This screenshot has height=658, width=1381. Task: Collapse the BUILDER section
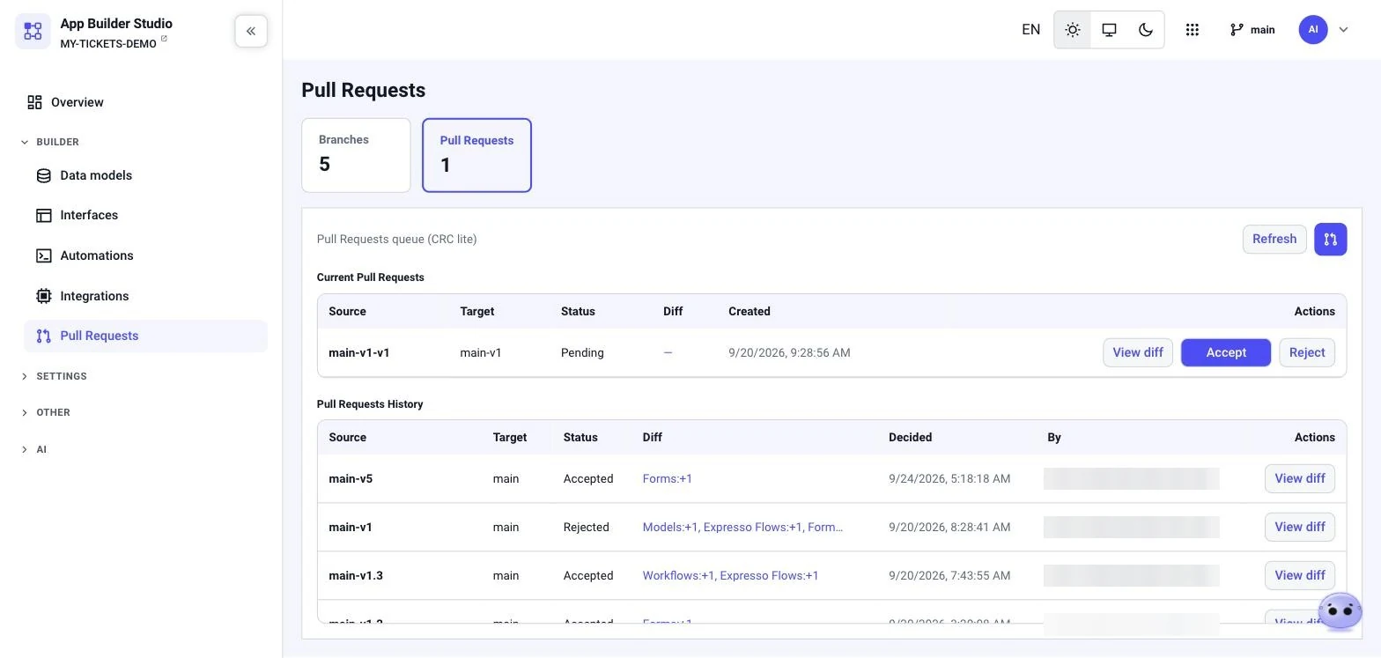50,142
